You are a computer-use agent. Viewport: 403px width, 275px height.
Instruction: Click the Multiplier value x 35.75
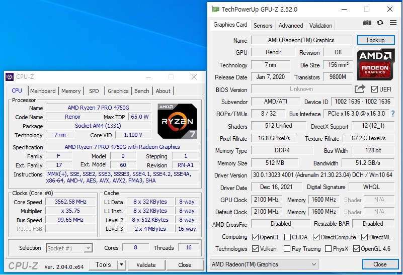point(70,211)
